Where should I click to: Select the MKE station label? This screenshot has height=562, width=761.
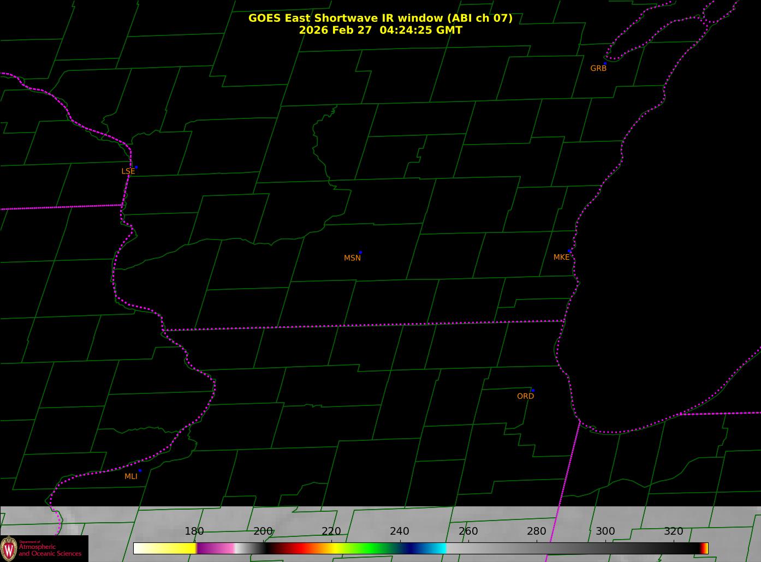coord(561,257)
